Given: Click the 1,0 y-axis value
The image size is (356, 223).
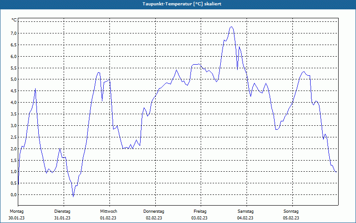Looking at the screenshot, I should point(13,172).
